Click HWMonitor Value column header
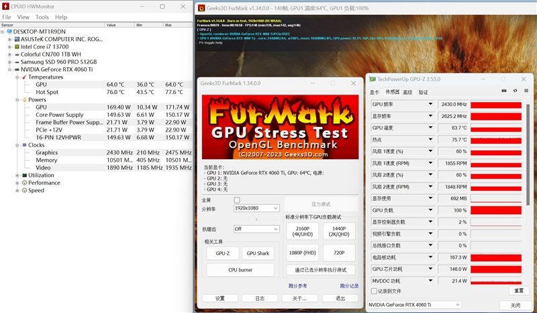 click(x=119, y=25)
